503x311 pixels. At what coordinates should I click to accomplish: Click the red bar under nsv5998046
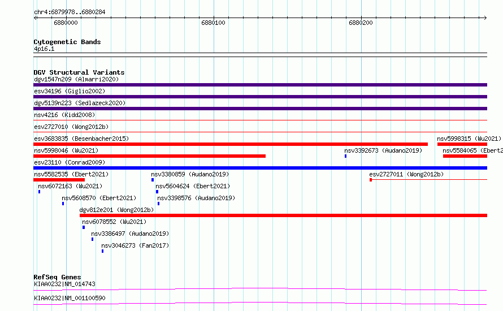(150, 156)
